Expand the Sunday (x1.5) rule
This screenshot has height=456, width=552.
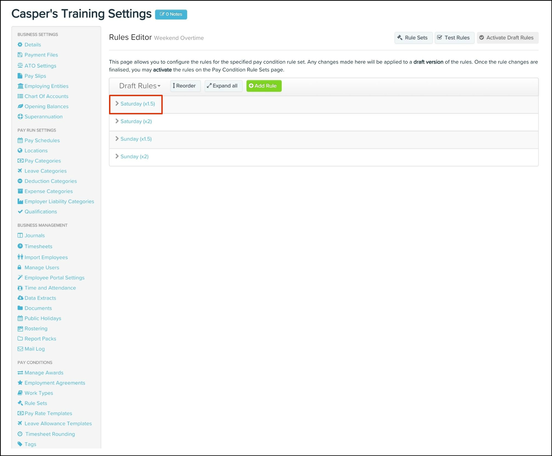pos(136,139)
